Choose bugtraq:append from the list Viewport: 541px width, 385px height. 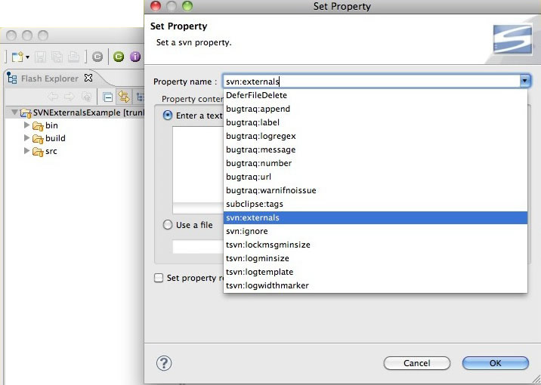[x=376, y=109]
